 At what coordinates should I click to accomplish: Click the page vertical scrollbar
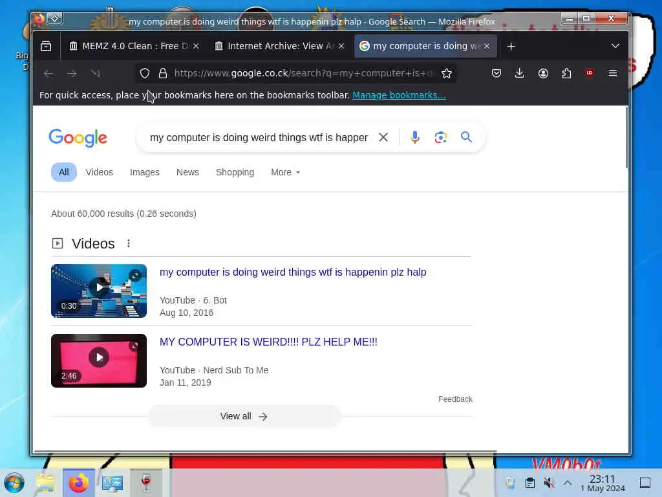(626, 137)
